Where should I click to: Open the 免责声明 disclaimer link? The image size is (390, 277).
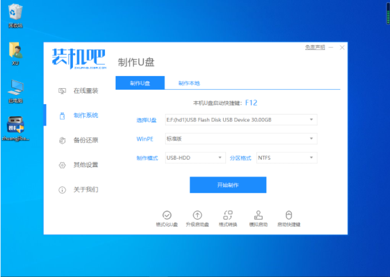pos(314,48)
